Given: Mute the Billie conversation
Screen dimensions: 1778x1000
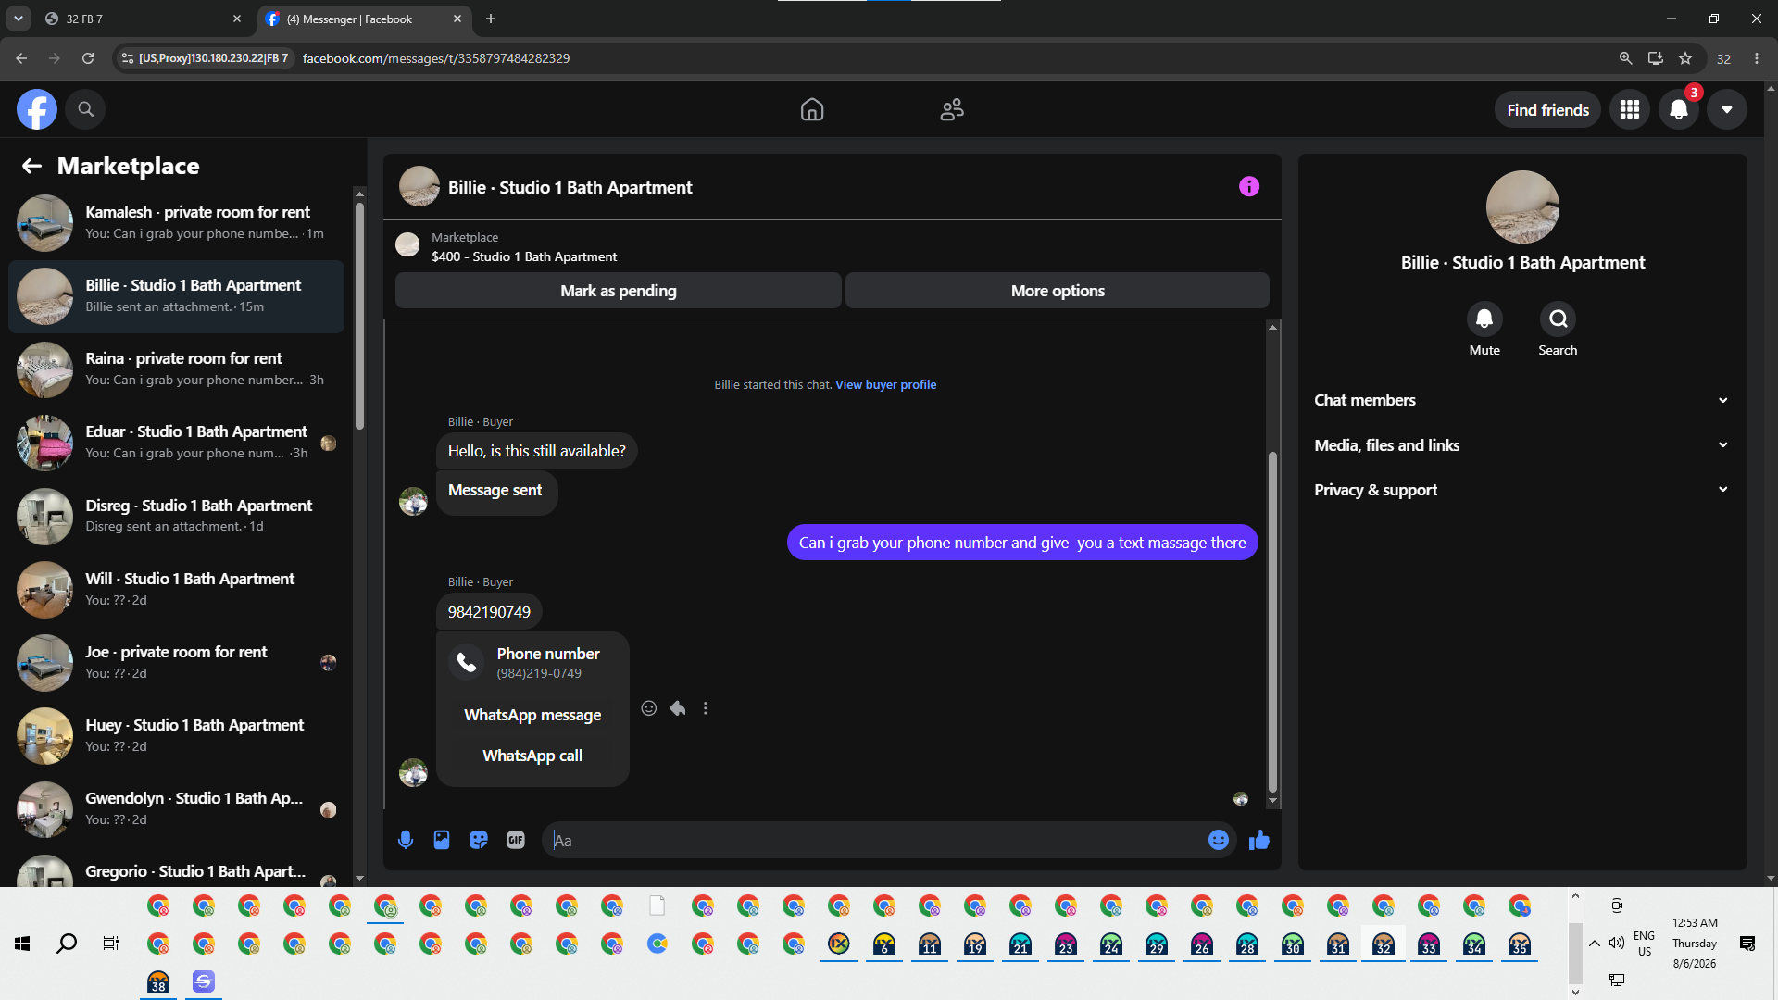Looking at the screenshot, I should coord(1484,319).
